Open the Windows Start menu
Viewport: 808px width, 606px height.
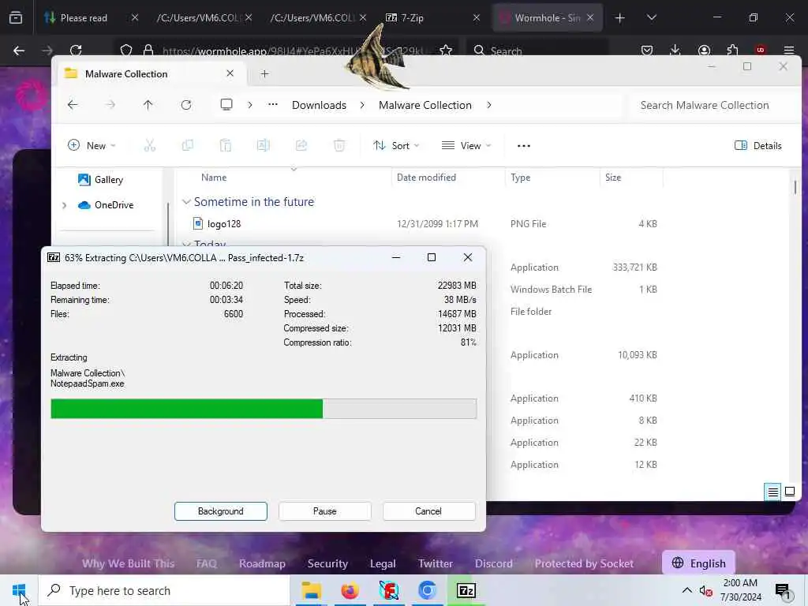pyautogui.click(x=19, y=590)
